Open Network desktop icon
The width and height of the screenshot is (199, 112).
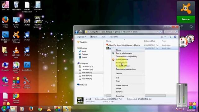pyautogui.click(x=5, y=82)
